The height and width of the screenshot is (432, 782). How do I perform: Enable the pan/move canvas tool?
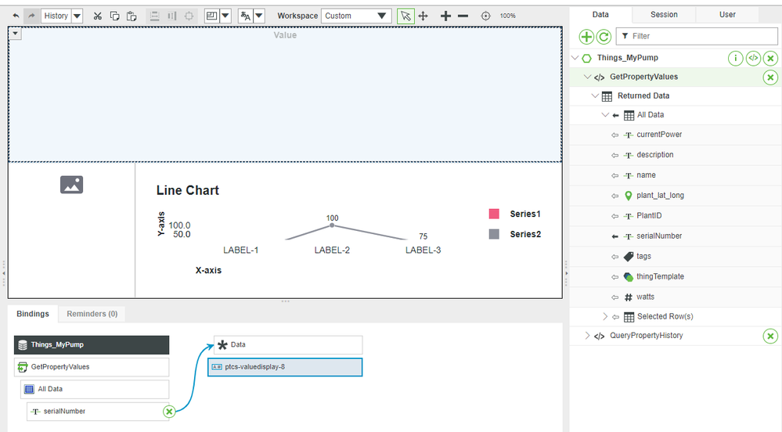pyautogui.click(x=423, y=16)
